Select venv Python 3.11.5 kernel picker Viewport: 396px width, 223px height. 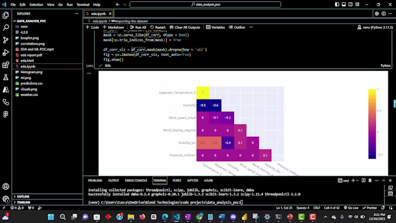pyautogui.click(x=375, y=27)
